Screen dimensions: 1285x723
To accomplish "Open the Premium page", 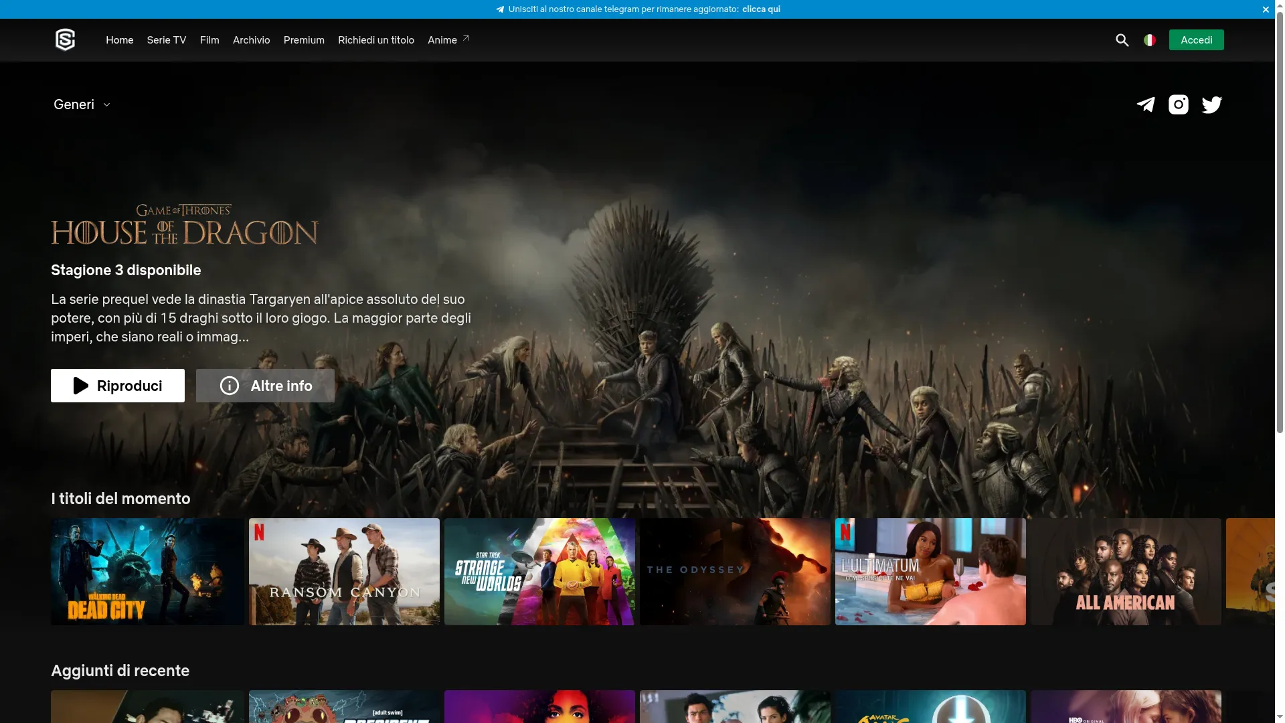I will tap(304, 40).
